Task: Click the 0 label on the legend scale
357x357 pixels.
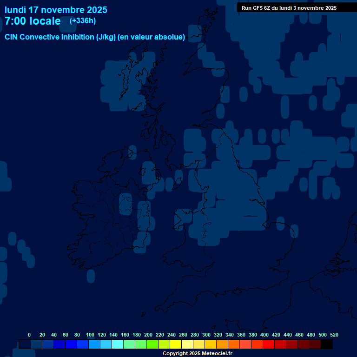Action: [x=29, y=335]
